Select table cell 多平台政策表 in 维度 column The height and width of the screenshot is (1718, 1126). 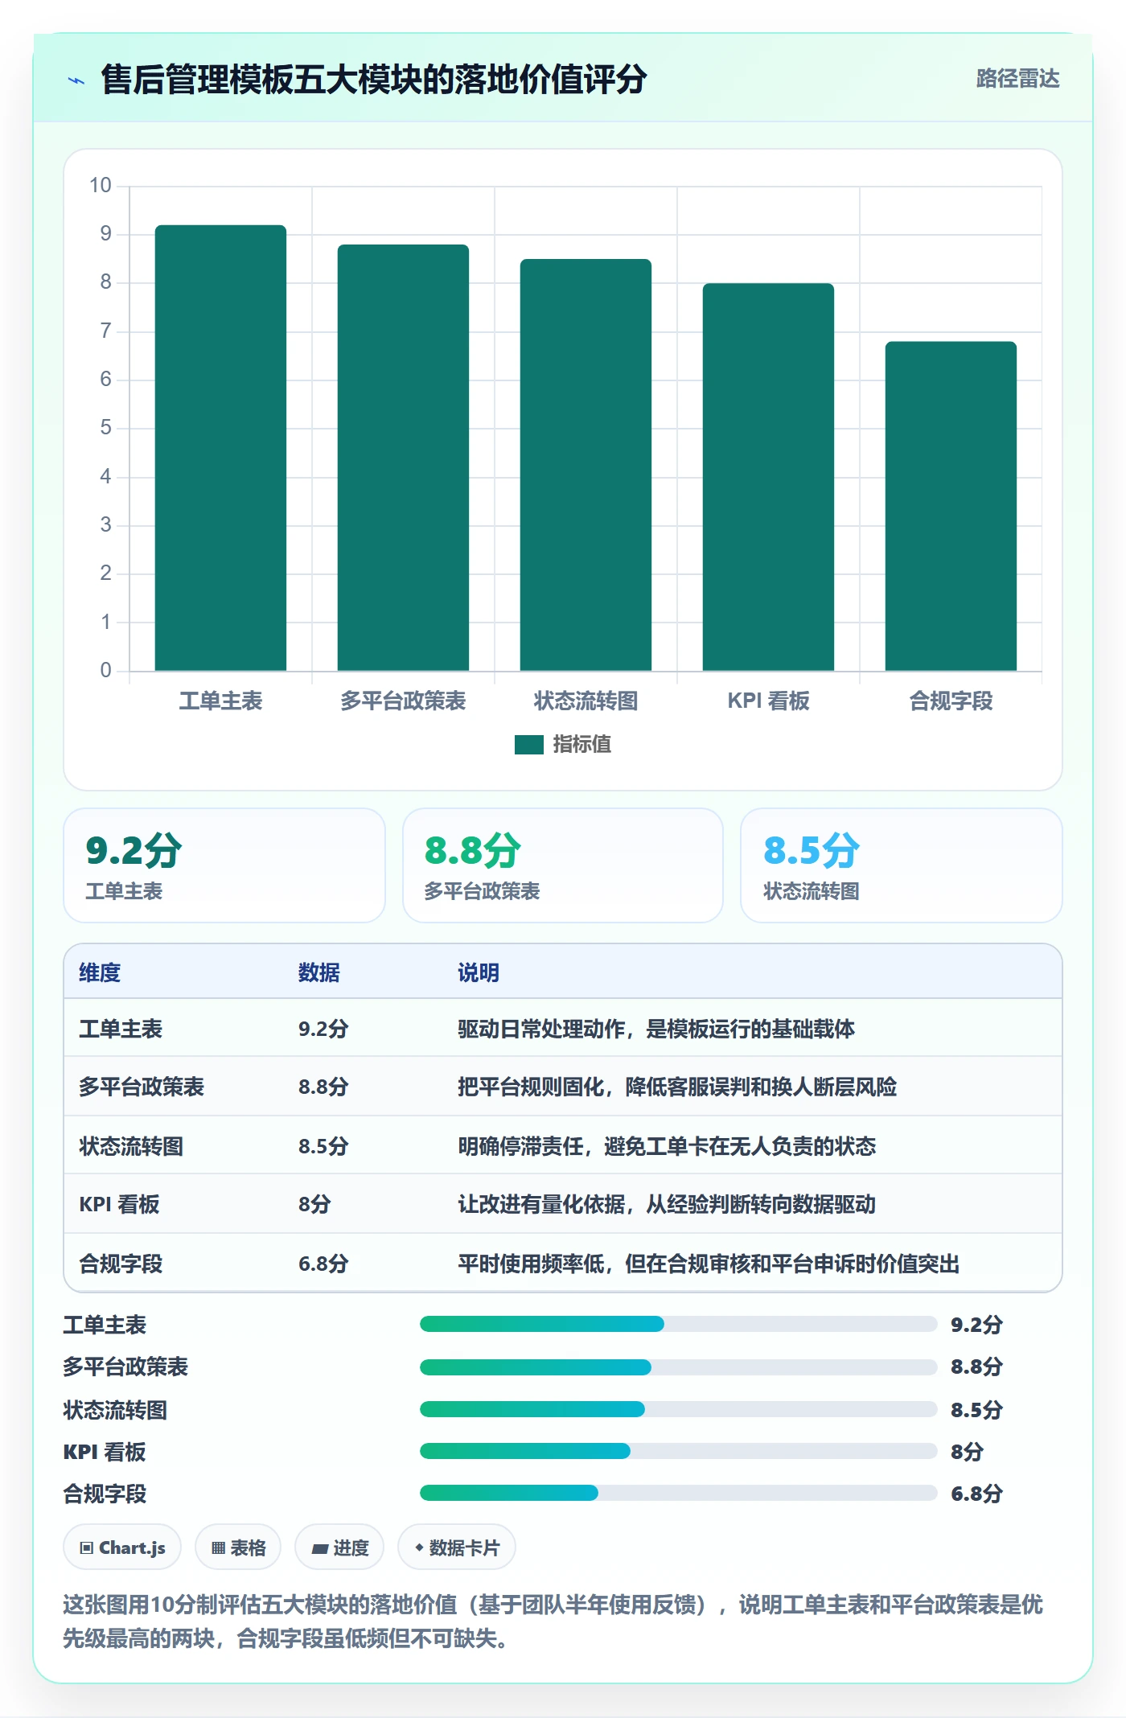(x=142, y=1087)
